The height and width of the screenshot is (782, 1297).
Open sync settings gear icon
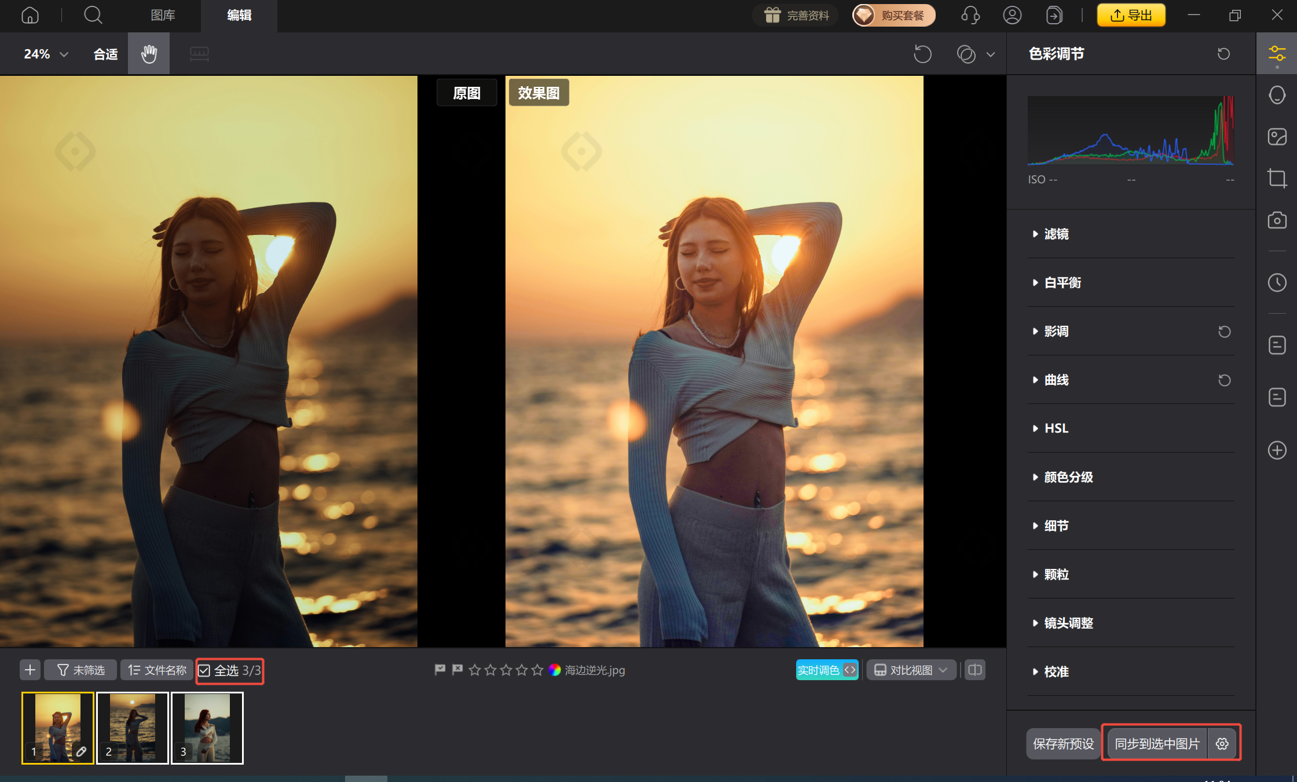[x=1222, y=744]
